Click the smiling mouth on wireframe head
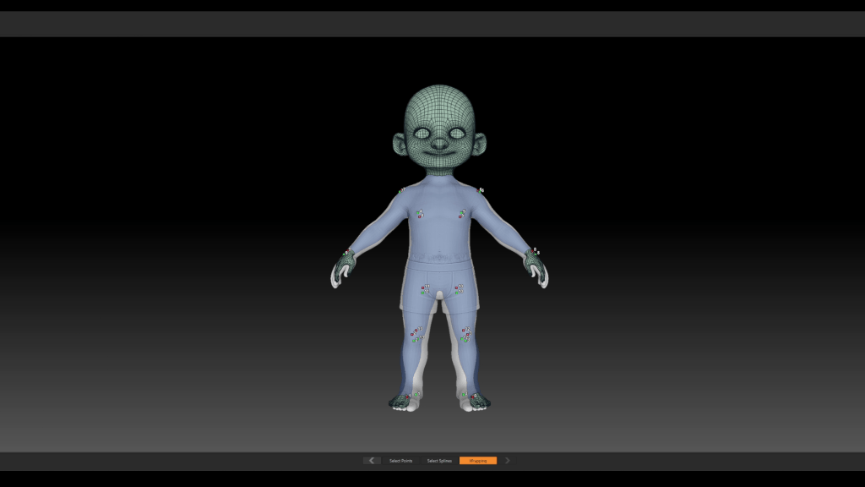865x487 pixels. pyautogui.click(x=439, y=154)
